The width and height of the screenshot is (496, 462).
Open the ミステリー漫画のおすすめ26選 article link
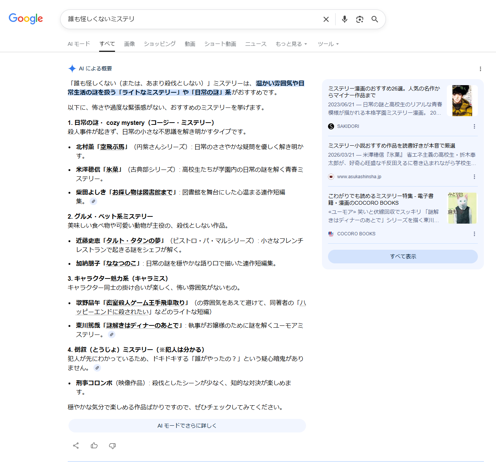[x=384, y=92]
